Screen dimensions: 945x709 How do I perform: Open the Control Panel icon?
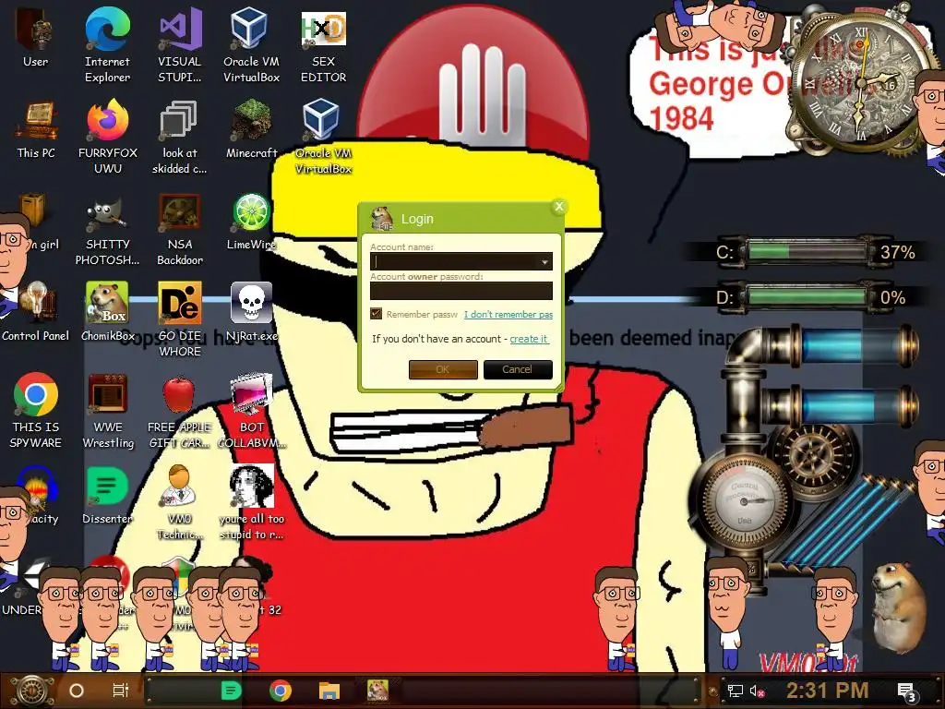tap(36, 312)
